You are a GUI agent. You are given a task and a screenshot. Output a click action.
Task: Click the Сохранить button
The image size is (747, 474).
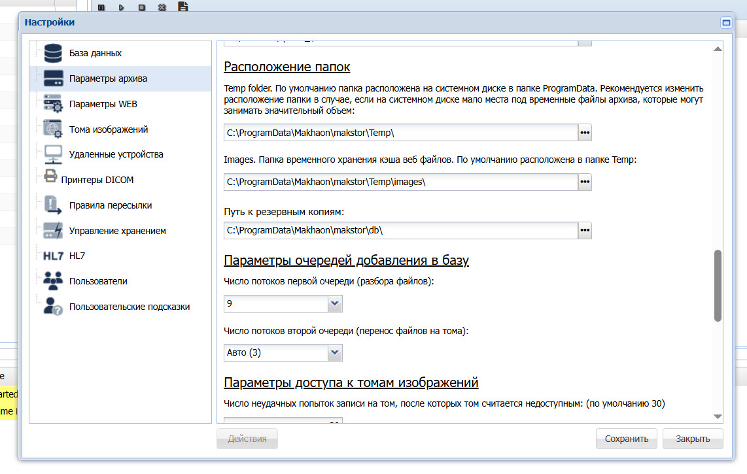point(627,439)
